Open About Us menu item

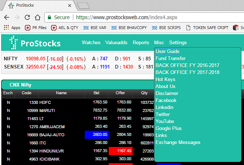pos(165,86)
